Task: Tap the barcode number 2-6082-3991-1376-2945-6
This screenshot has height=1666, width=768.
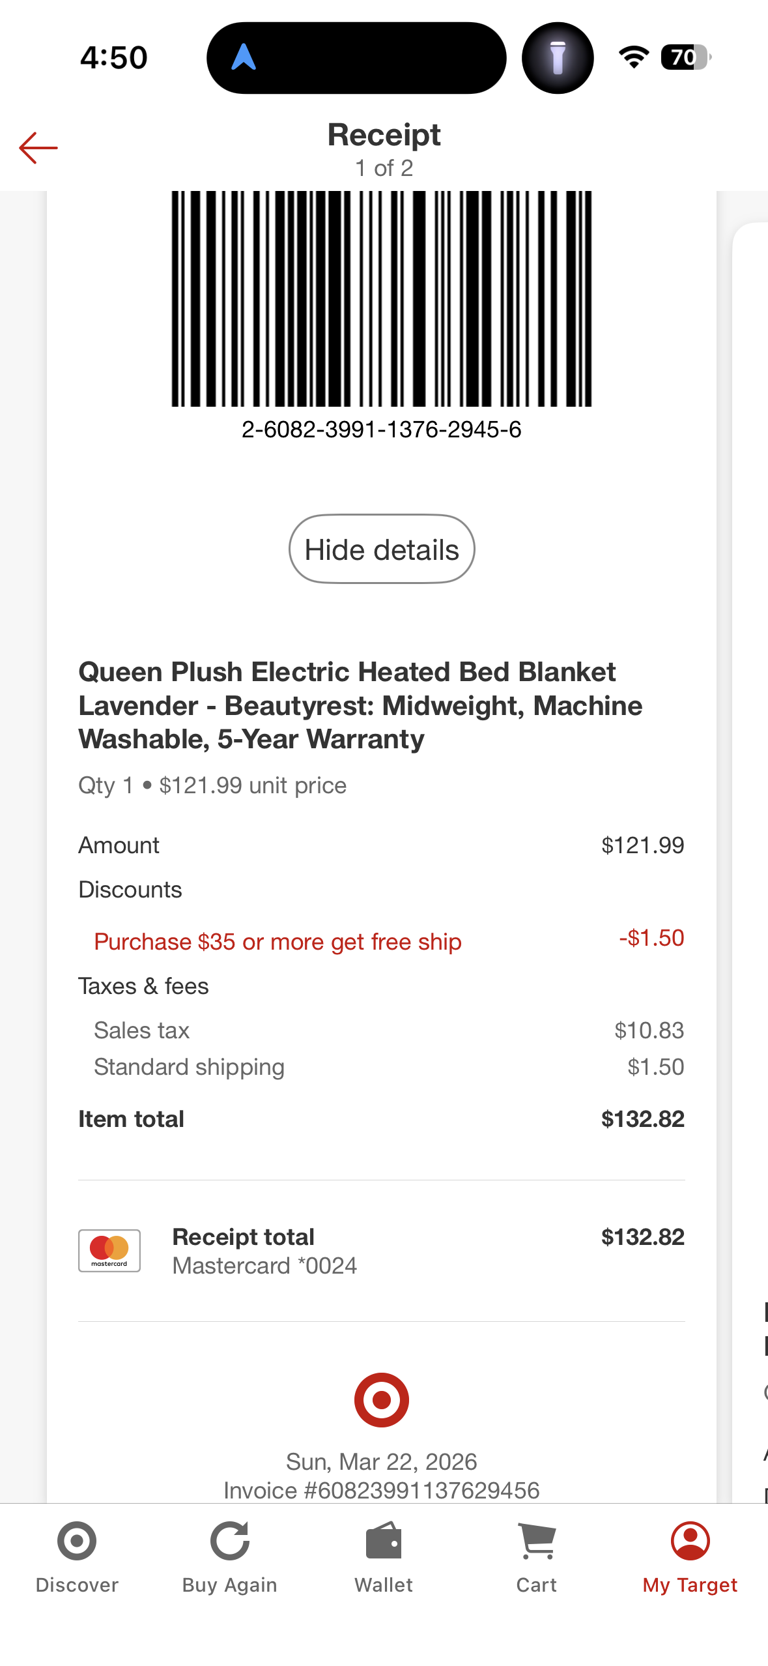Action: 382,430
